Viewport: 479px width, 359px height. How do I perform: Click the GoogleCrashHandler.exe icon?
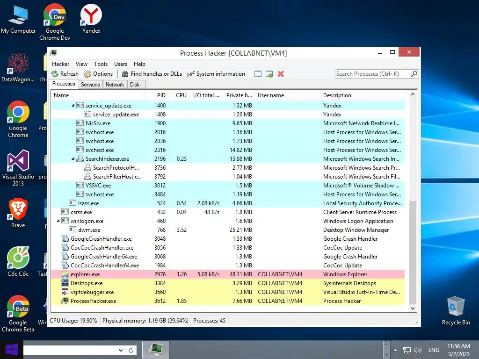(65, 239)
